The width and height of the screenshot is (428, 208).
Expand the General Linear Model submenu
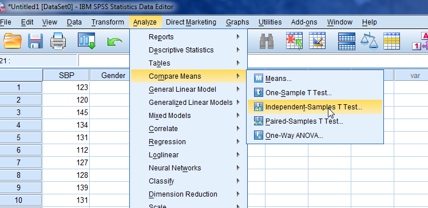pos(189,89)
